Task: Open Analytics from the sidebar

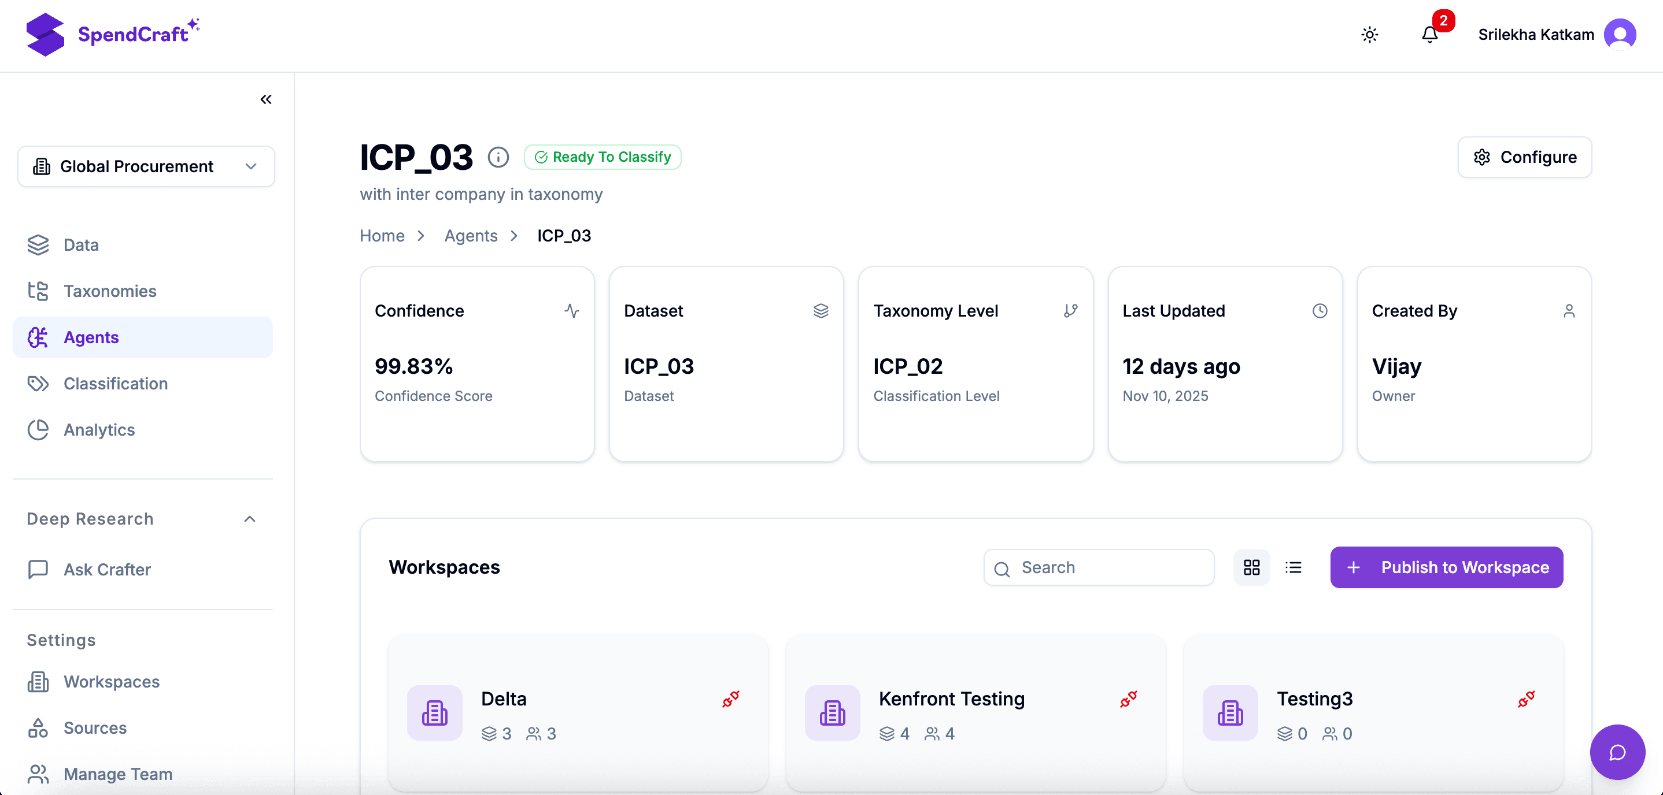Action: point(99,430)
